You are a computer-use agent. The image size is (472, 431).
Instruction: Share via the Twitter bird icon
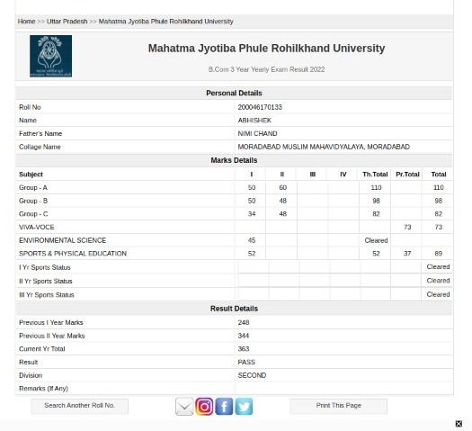click(x=244, y=407)
